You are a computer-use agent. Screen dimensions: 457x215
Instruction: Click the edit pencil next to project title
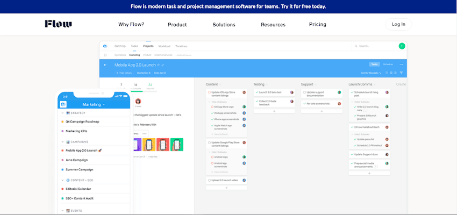[163, 65]
